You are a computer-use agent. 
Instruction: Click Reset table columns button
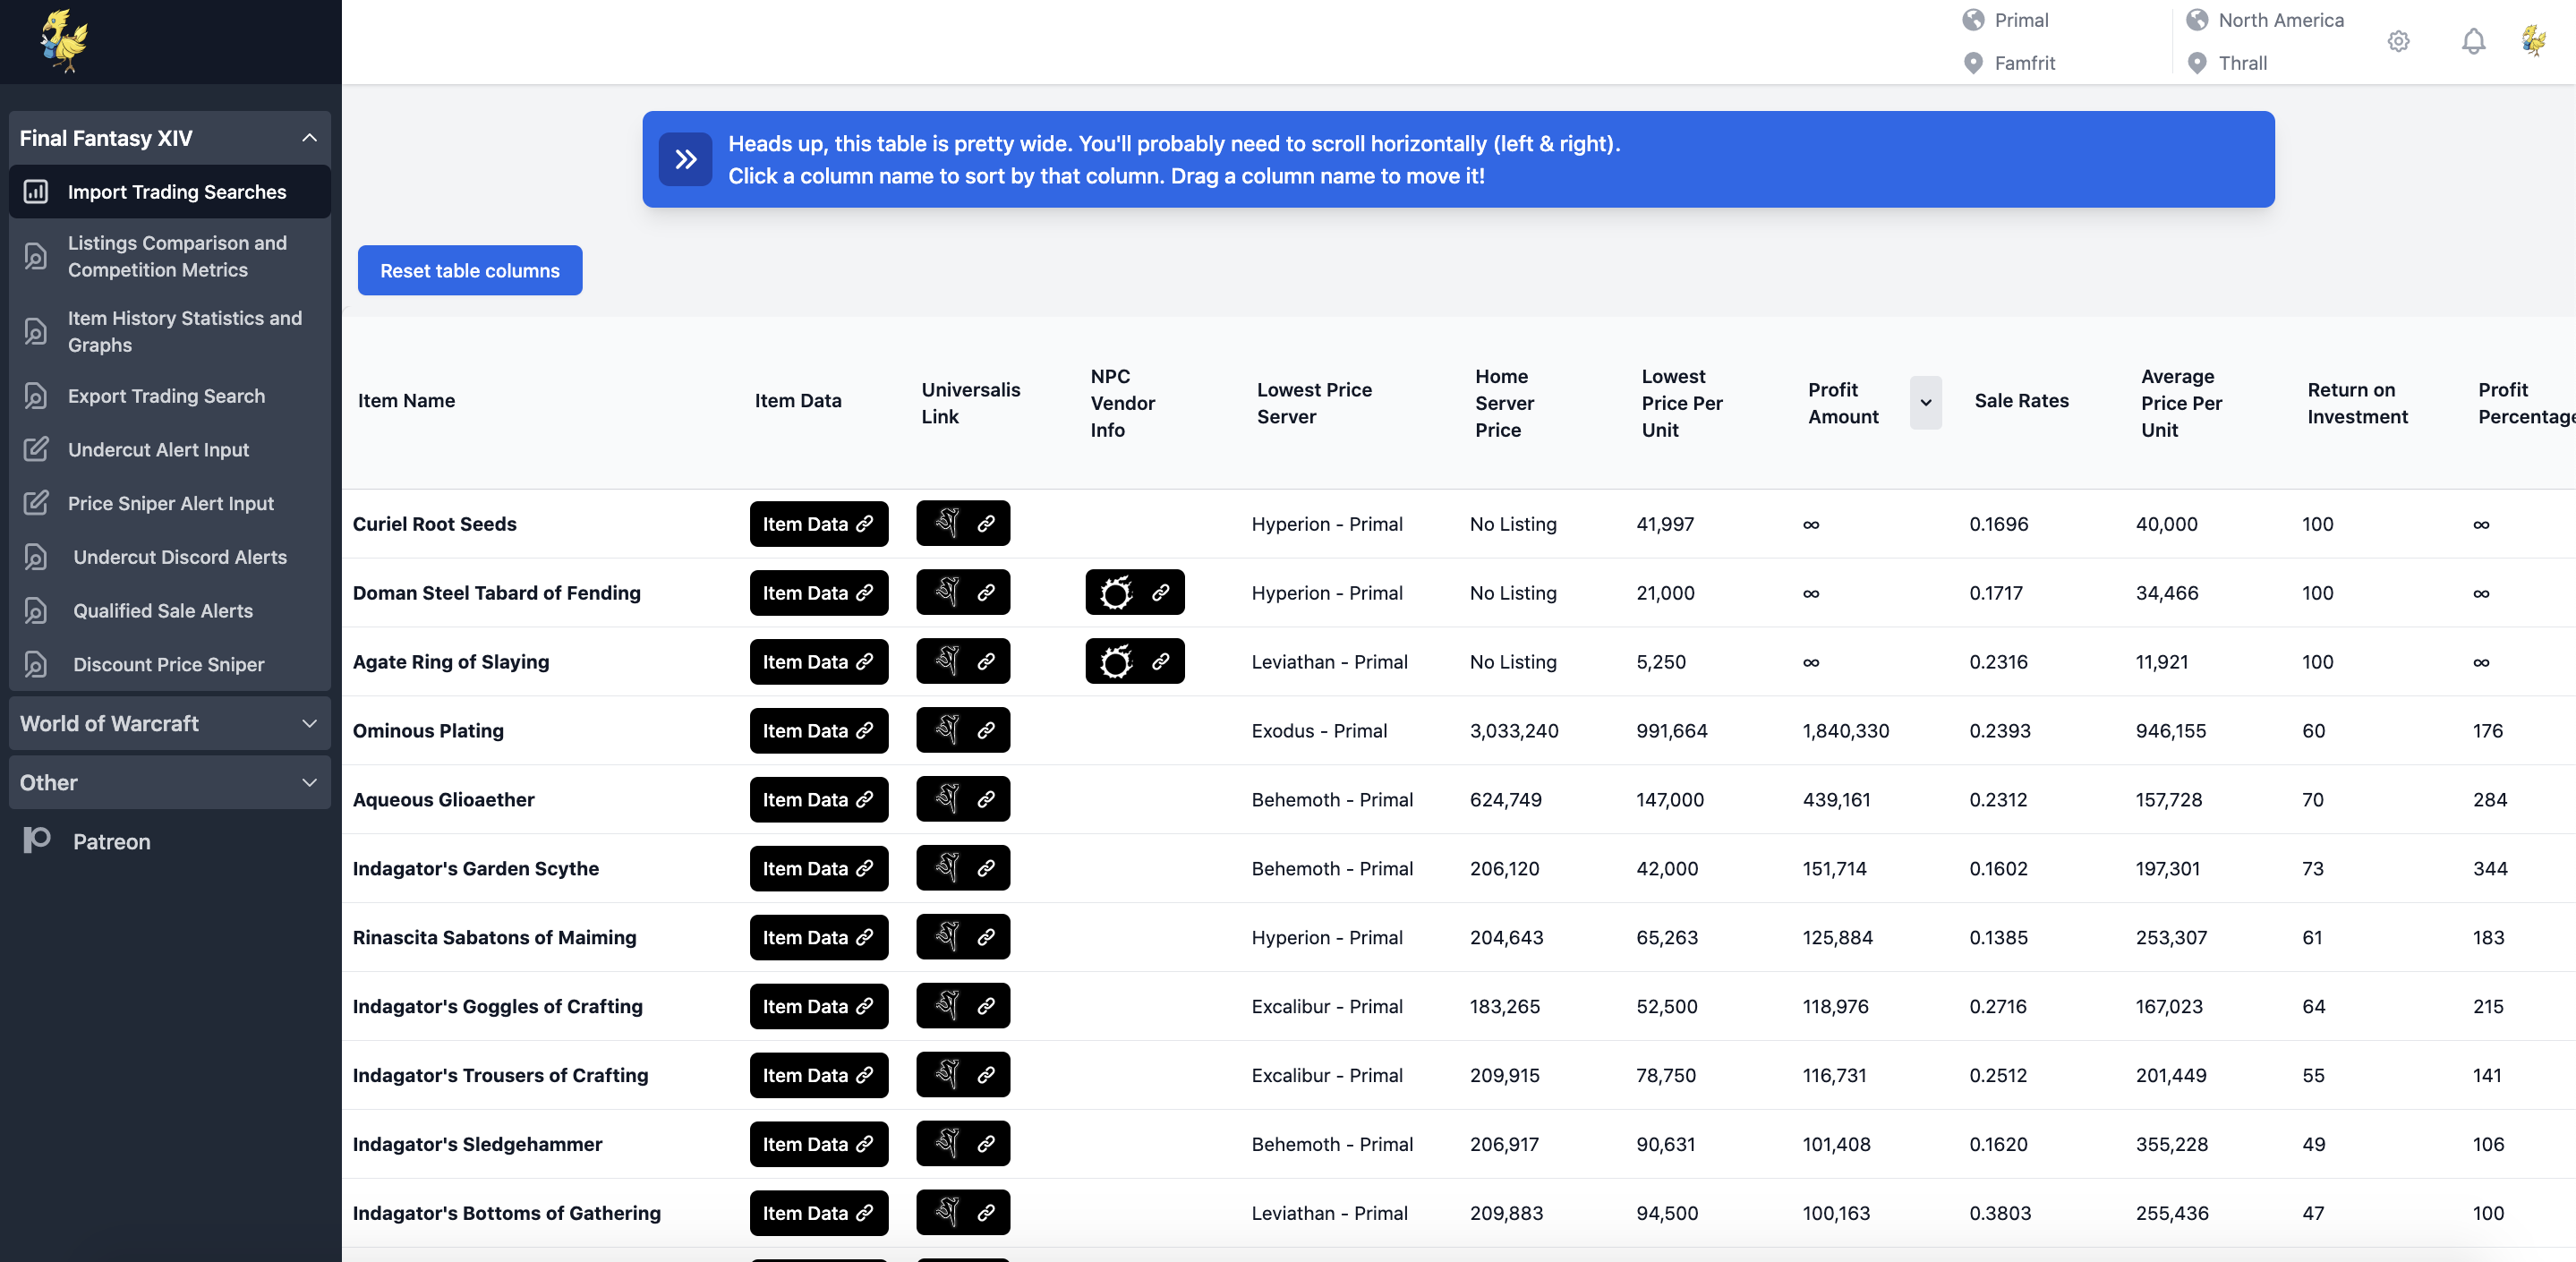click(x=469, y=270)
